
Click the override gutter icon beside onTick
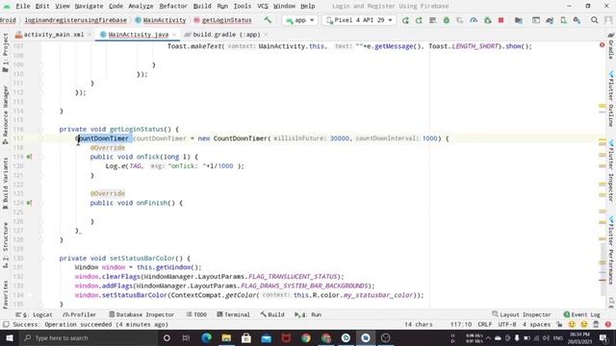pyautogui.click(x=29, y=157)
